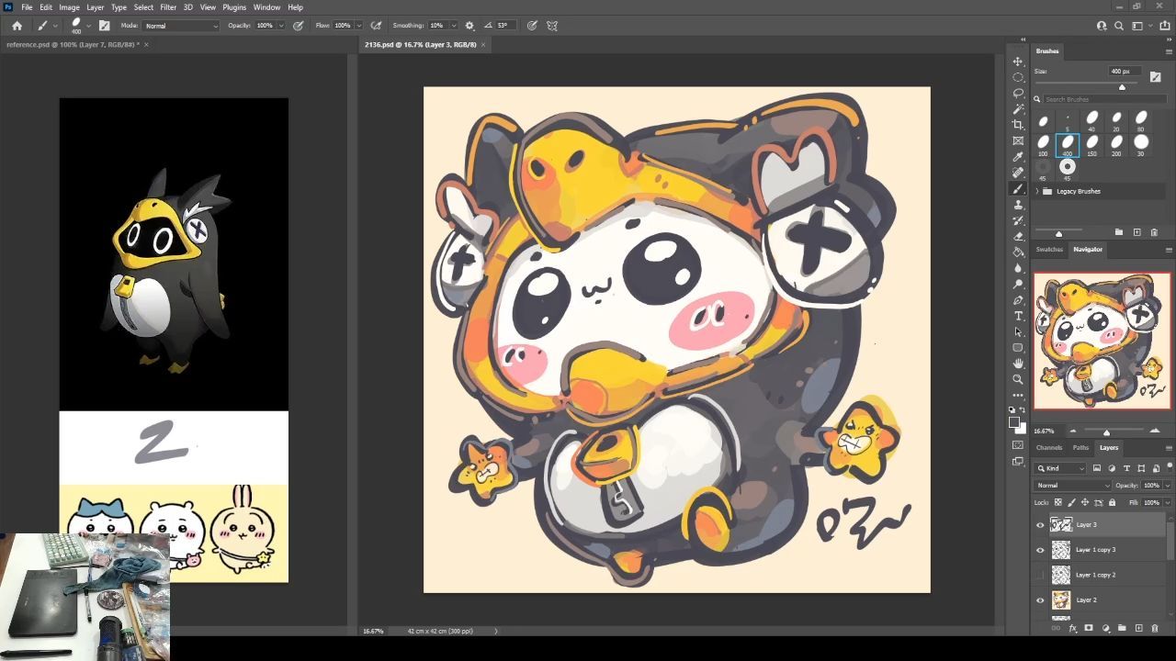
Task: Select the Move tool
Action: [1018, 62]
